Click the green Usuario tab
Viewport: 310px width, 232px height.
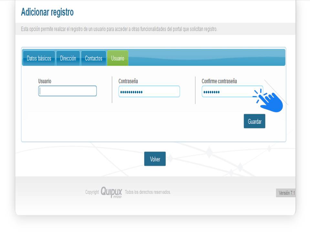point(118,58)
